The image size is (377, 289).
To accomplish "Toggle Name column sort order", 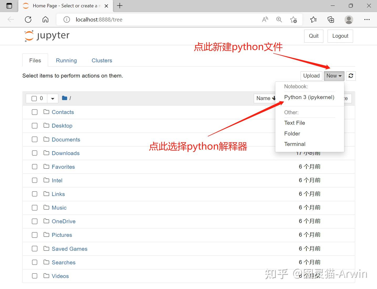I will point(265,98).
